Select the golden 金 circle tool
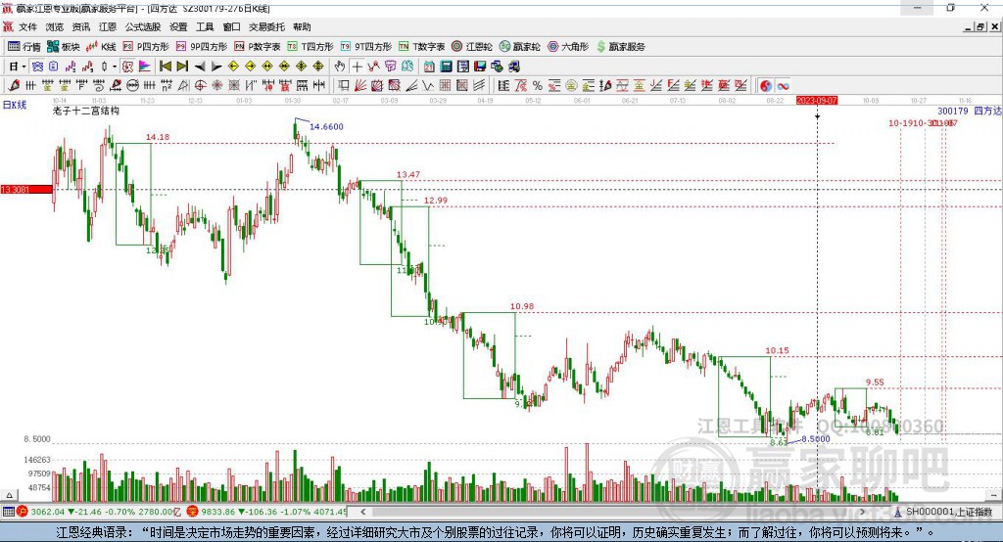 [571, 85]
